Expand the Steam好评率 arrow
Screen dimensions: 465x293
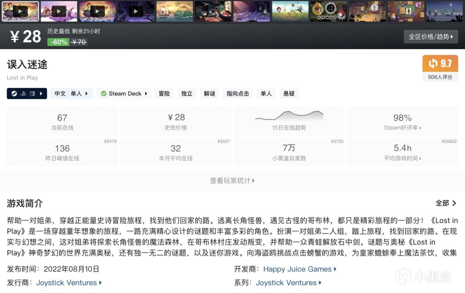tap(420, 128)
